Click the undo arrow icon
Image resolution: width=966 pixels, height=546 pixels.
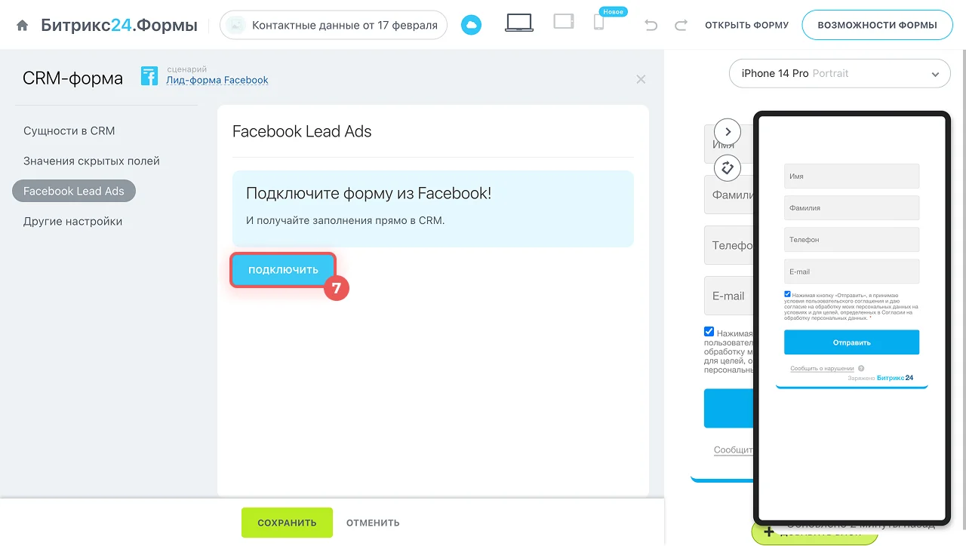click(651, 26)
